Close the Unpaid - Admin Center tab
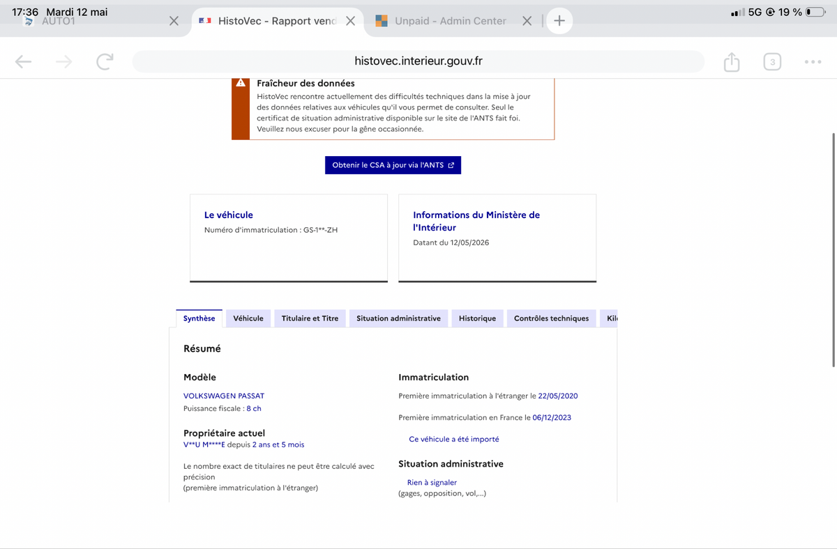 click(527, 21)
